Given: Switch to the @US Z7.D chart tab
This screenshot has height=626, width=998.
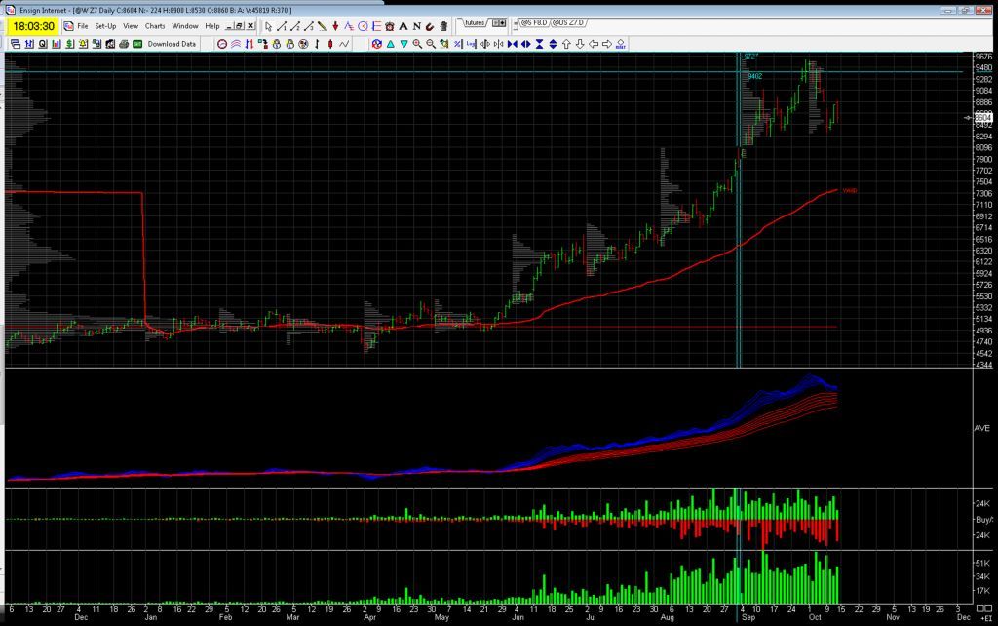Looking at the screenshot, I should pos(568,23).
